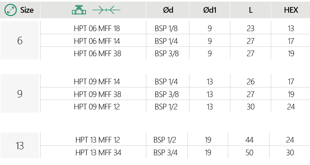Click BSP 1/8 thread value

coord(166,28)
